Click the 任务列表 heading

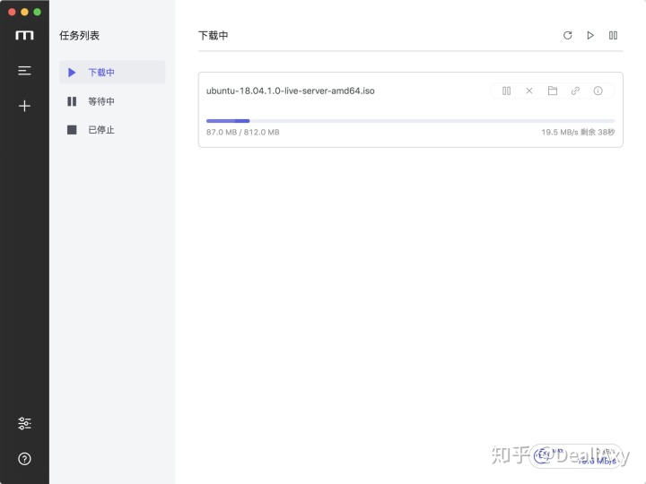pos(80,35)
